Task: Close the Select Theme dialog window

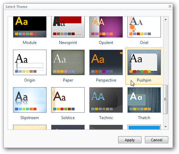Action: [x=170, y=6]
